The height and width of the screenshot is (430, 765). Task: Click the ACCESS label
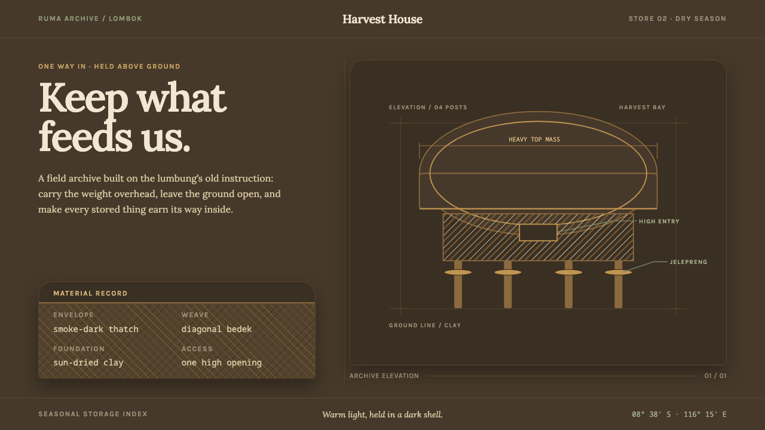197,349
